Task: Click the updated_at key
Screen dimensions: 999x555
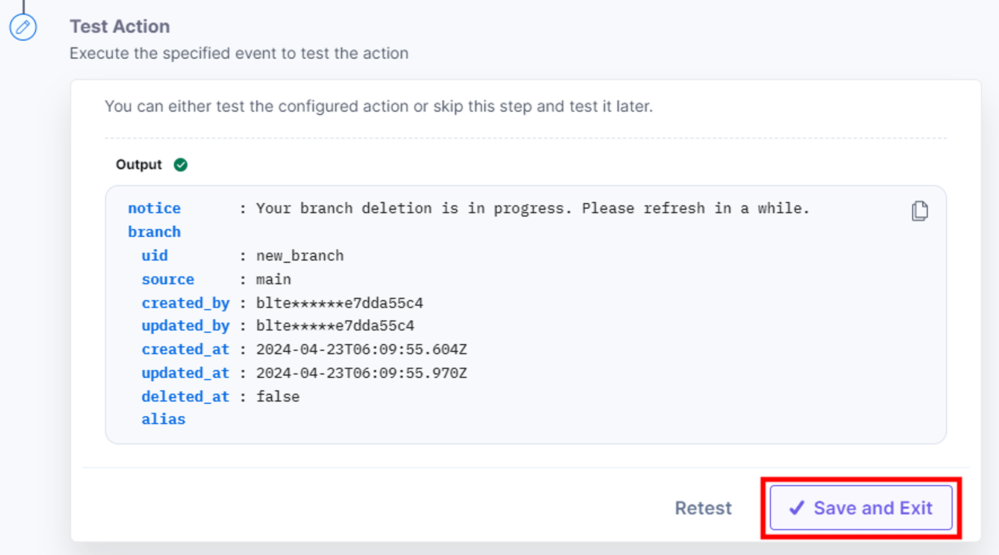Action: click(x=186, y=373)
